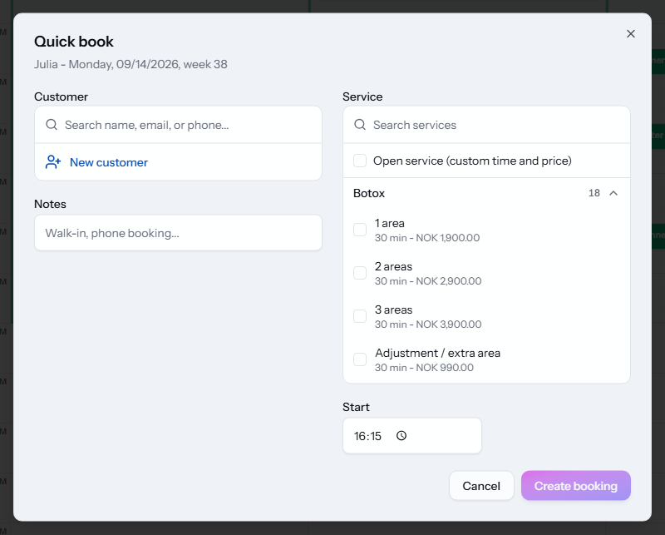Click price text NOK 1,900.00
The height and width of the screenshot is (535, 665).
(x=447, y=238)
